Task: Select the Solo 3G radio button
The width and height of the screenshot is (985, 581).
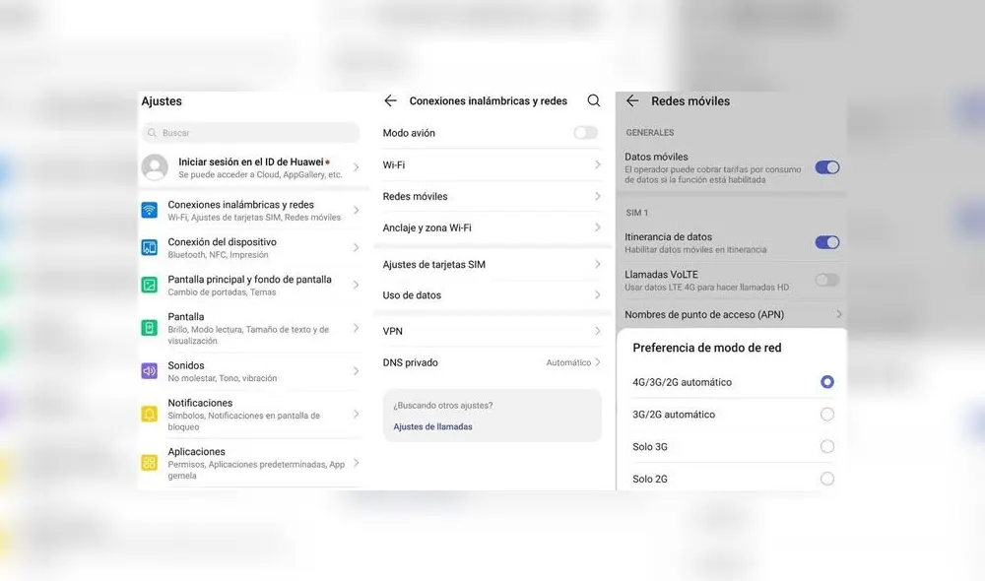Action: point(826,446)
